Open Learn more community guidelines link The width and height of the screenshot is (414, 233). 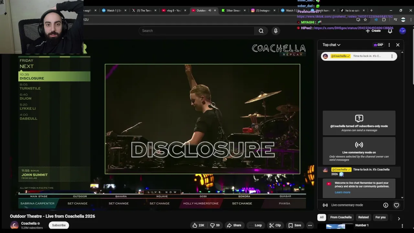click(x=343, y=192)
